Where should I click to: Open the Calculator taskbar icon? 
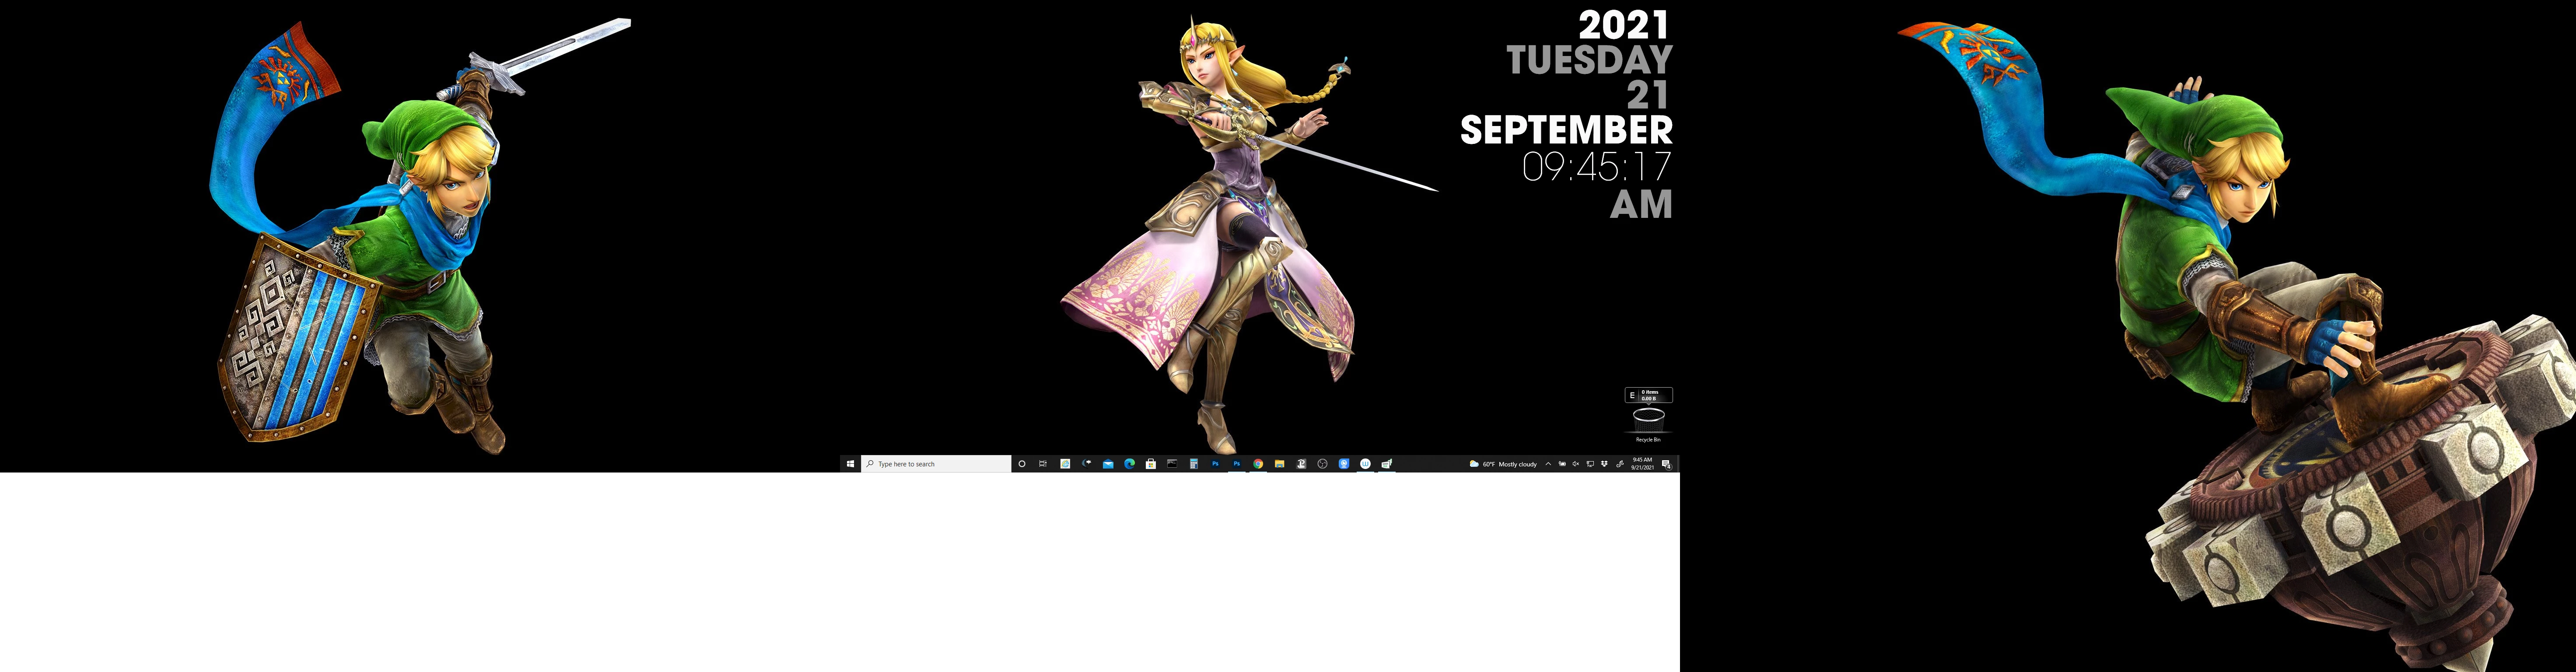pos(1194,464)
